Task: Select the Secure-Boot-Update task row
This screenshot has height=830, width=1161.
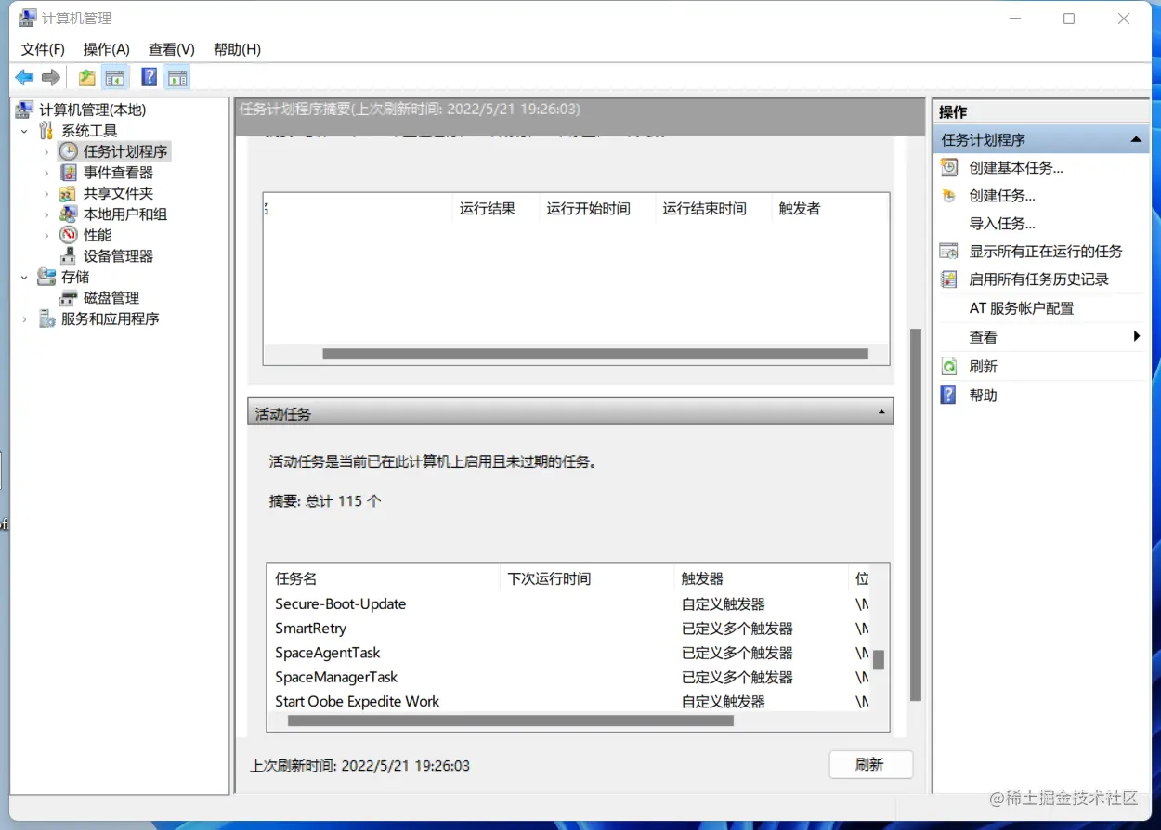Action: (568, 603)
